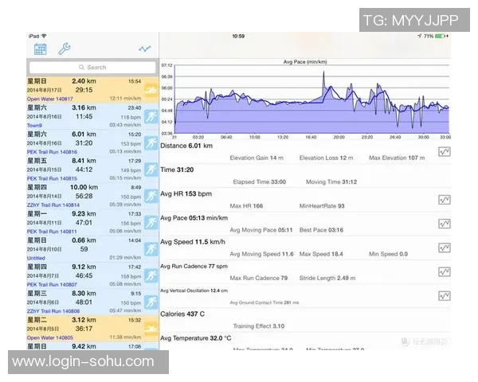Open the wrench settings icon

(65, 49)
